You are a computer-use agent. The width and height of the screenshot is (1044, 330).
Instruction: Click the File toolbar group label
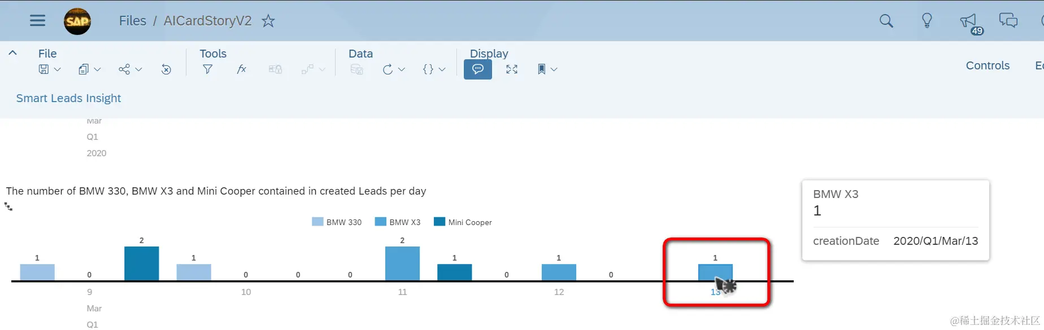pyautogui.click(x=47, y=54)
